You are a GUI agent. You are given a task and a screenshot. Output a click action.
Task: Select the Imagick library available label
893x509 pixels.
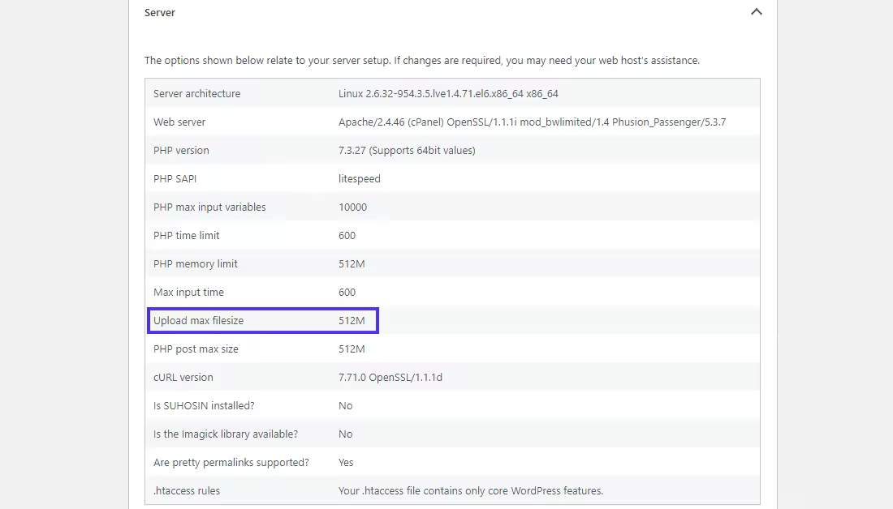226,434
